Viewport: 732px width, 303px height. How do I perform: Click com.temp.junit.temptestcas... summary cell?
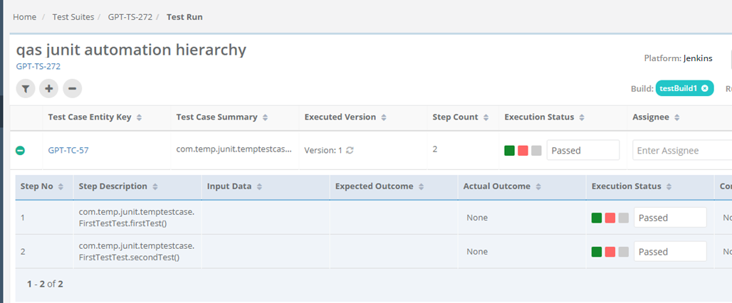(x=234, y=149)
